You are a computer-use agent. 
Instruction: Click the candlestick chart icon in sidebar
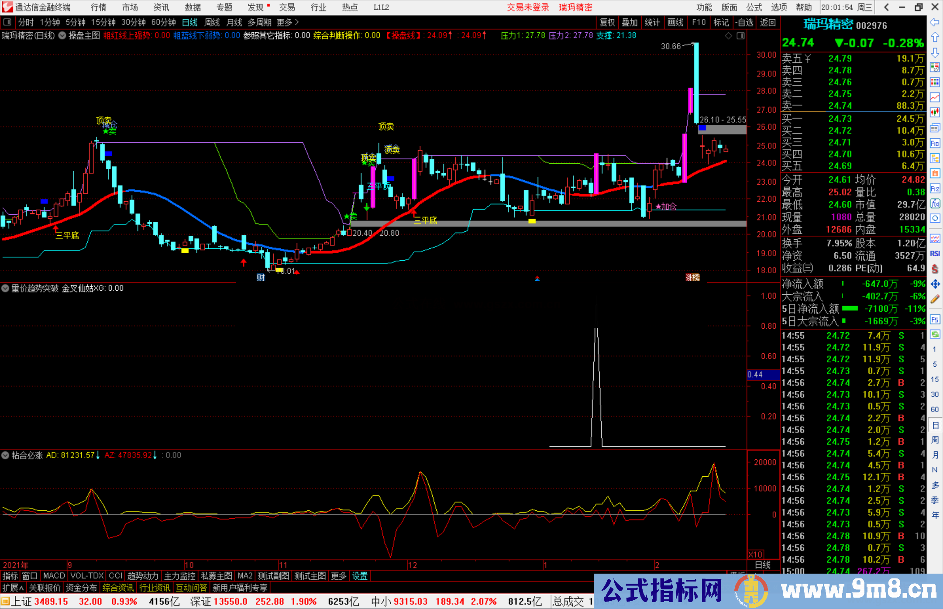tap(935, 112)
